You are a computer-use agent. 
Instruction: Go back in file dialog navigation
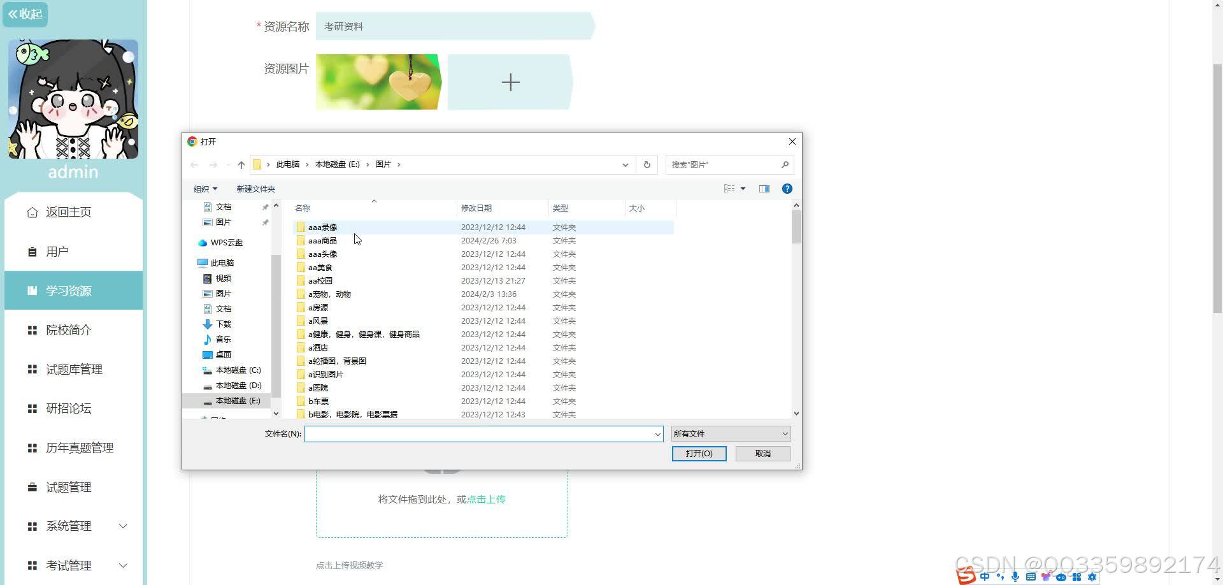[x=194, y=165]
